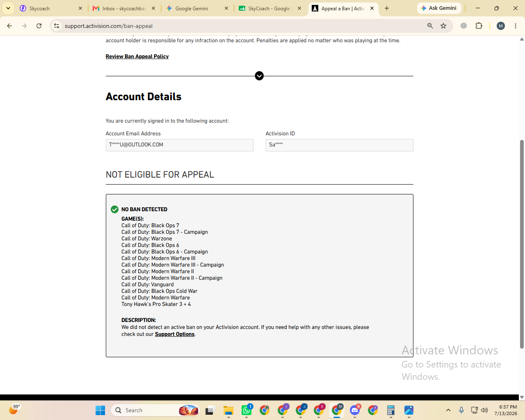Open Calculator from the taskbar
Screen dimensions: 525x420
391,410
